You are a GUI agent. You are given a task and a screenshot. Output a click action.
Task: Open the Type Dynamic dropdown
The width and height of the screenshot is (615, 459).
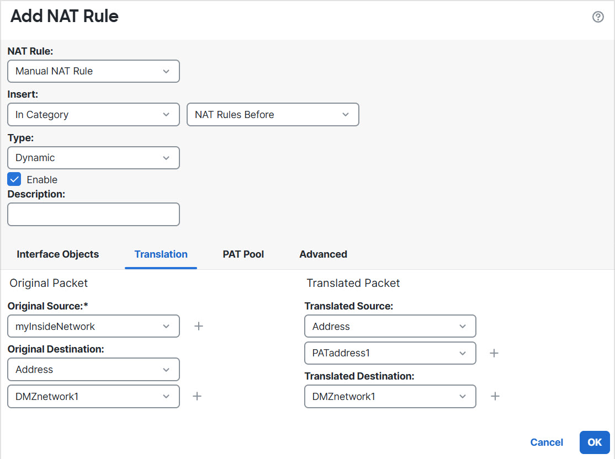[93, 158]
